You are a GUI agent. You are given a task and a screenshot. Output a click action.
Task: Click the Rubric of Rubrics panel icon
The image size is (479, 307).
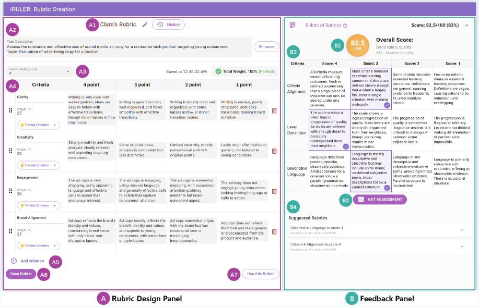point(293,25)
